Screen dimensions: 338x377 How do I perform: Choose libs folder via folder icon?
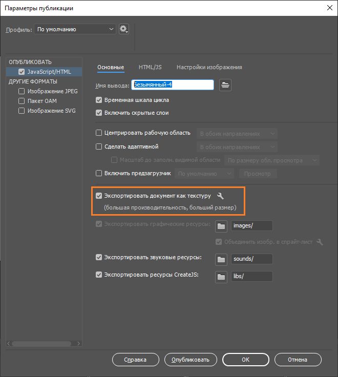pyautogui.click(x=221, y=277)
